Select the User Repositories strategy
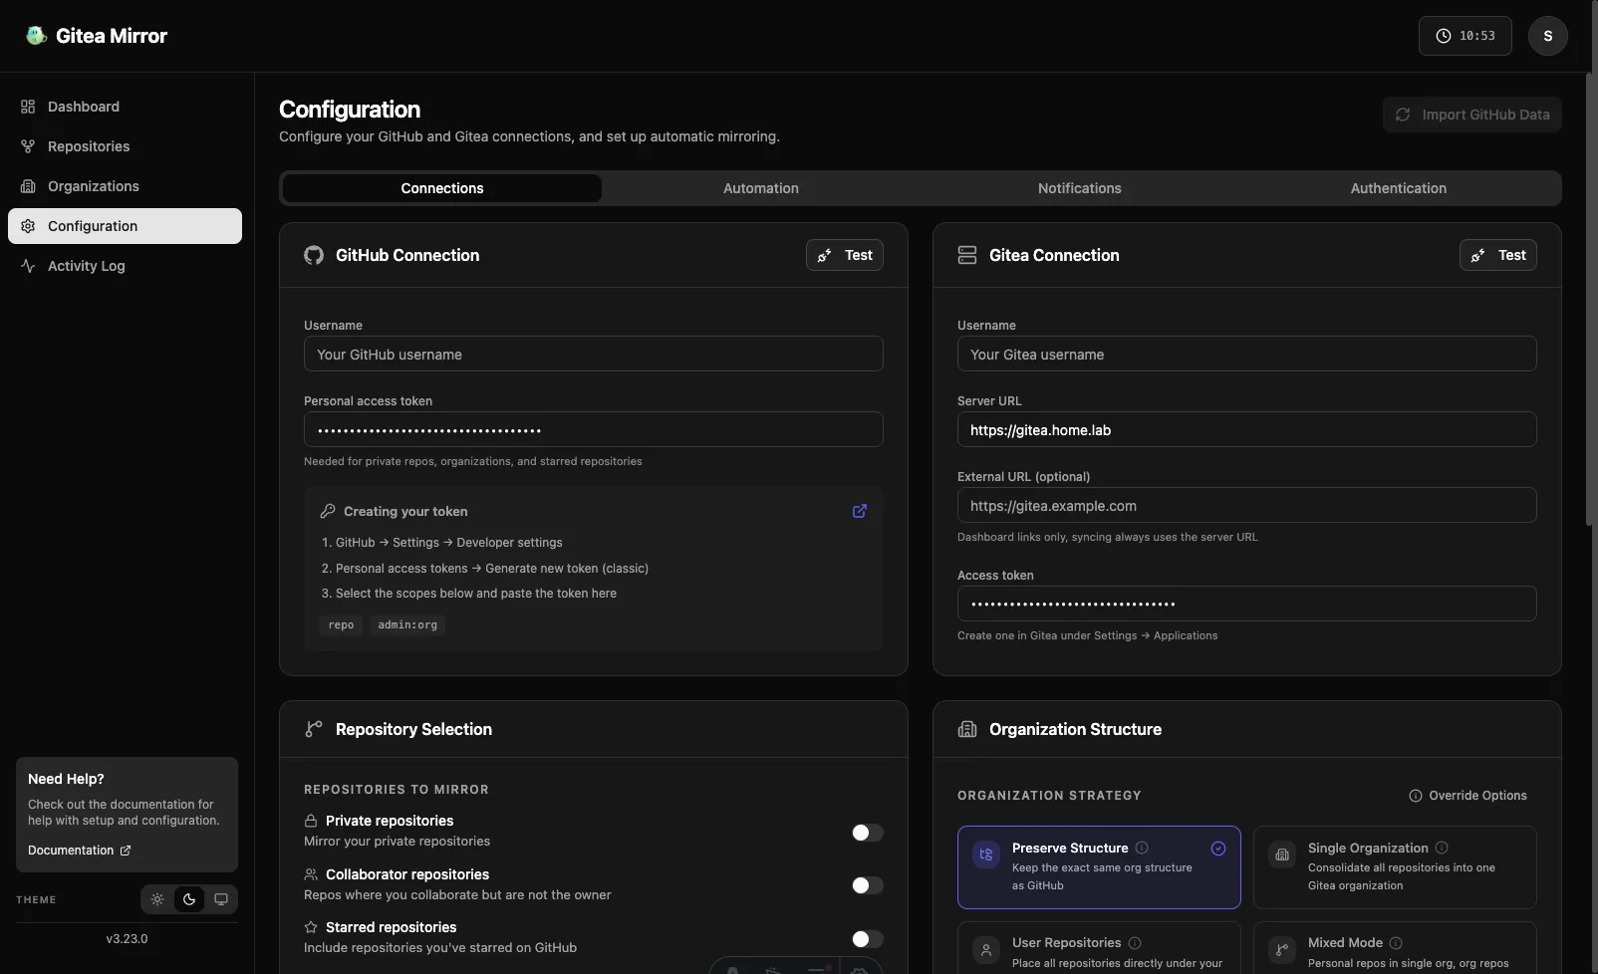Viewport: 1598px width, 974px height. tap(1099, 948)
